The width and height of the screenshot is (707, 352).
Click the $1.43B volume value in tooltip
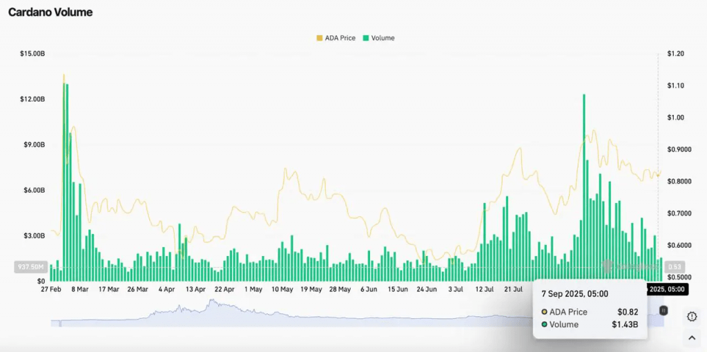pyautogui.click(x=627, y=324)
